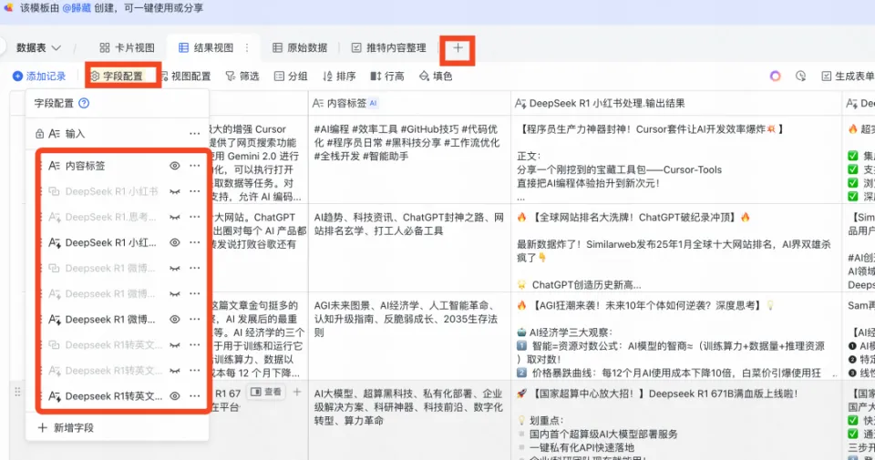The width and height of the screenshot is (875, 460).
Task: Select the cell starting 'AGI未来图景、AI经济学'
Action: coord(409,335)
